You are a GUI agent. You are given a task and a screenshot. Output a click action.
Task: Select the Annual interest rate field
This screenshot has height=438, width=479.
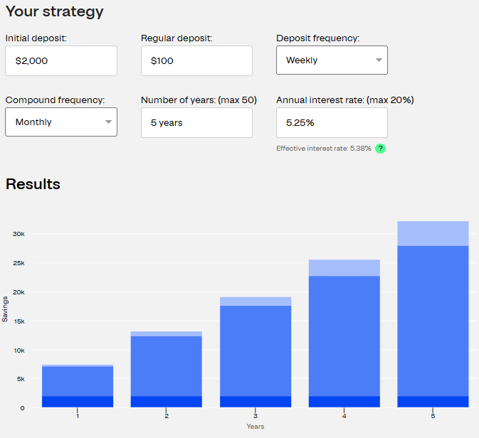[x=332, y=123]
